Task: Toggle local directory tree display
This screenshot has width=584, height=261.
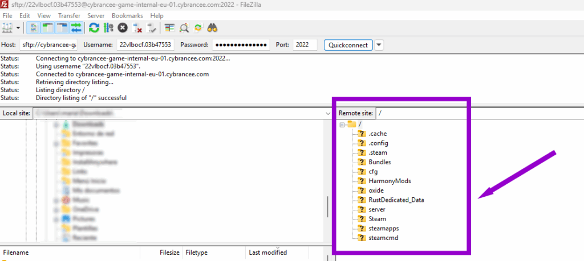Action: tap(48, 28)
